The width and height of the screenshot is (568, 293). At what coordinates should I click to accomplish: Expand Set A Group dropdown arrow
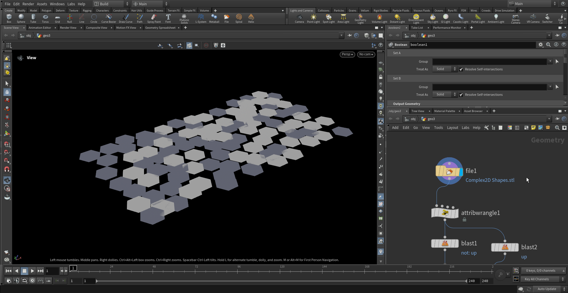(x=550, y=61)
